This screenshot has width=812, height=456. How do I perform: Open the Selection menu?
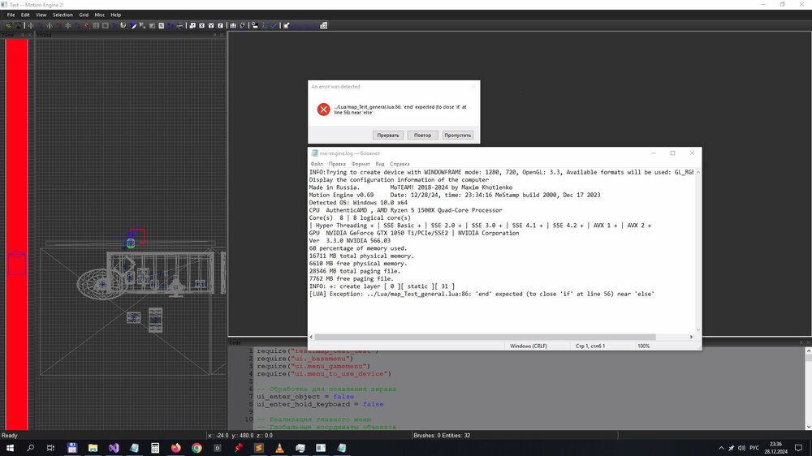tap(63, 15)
